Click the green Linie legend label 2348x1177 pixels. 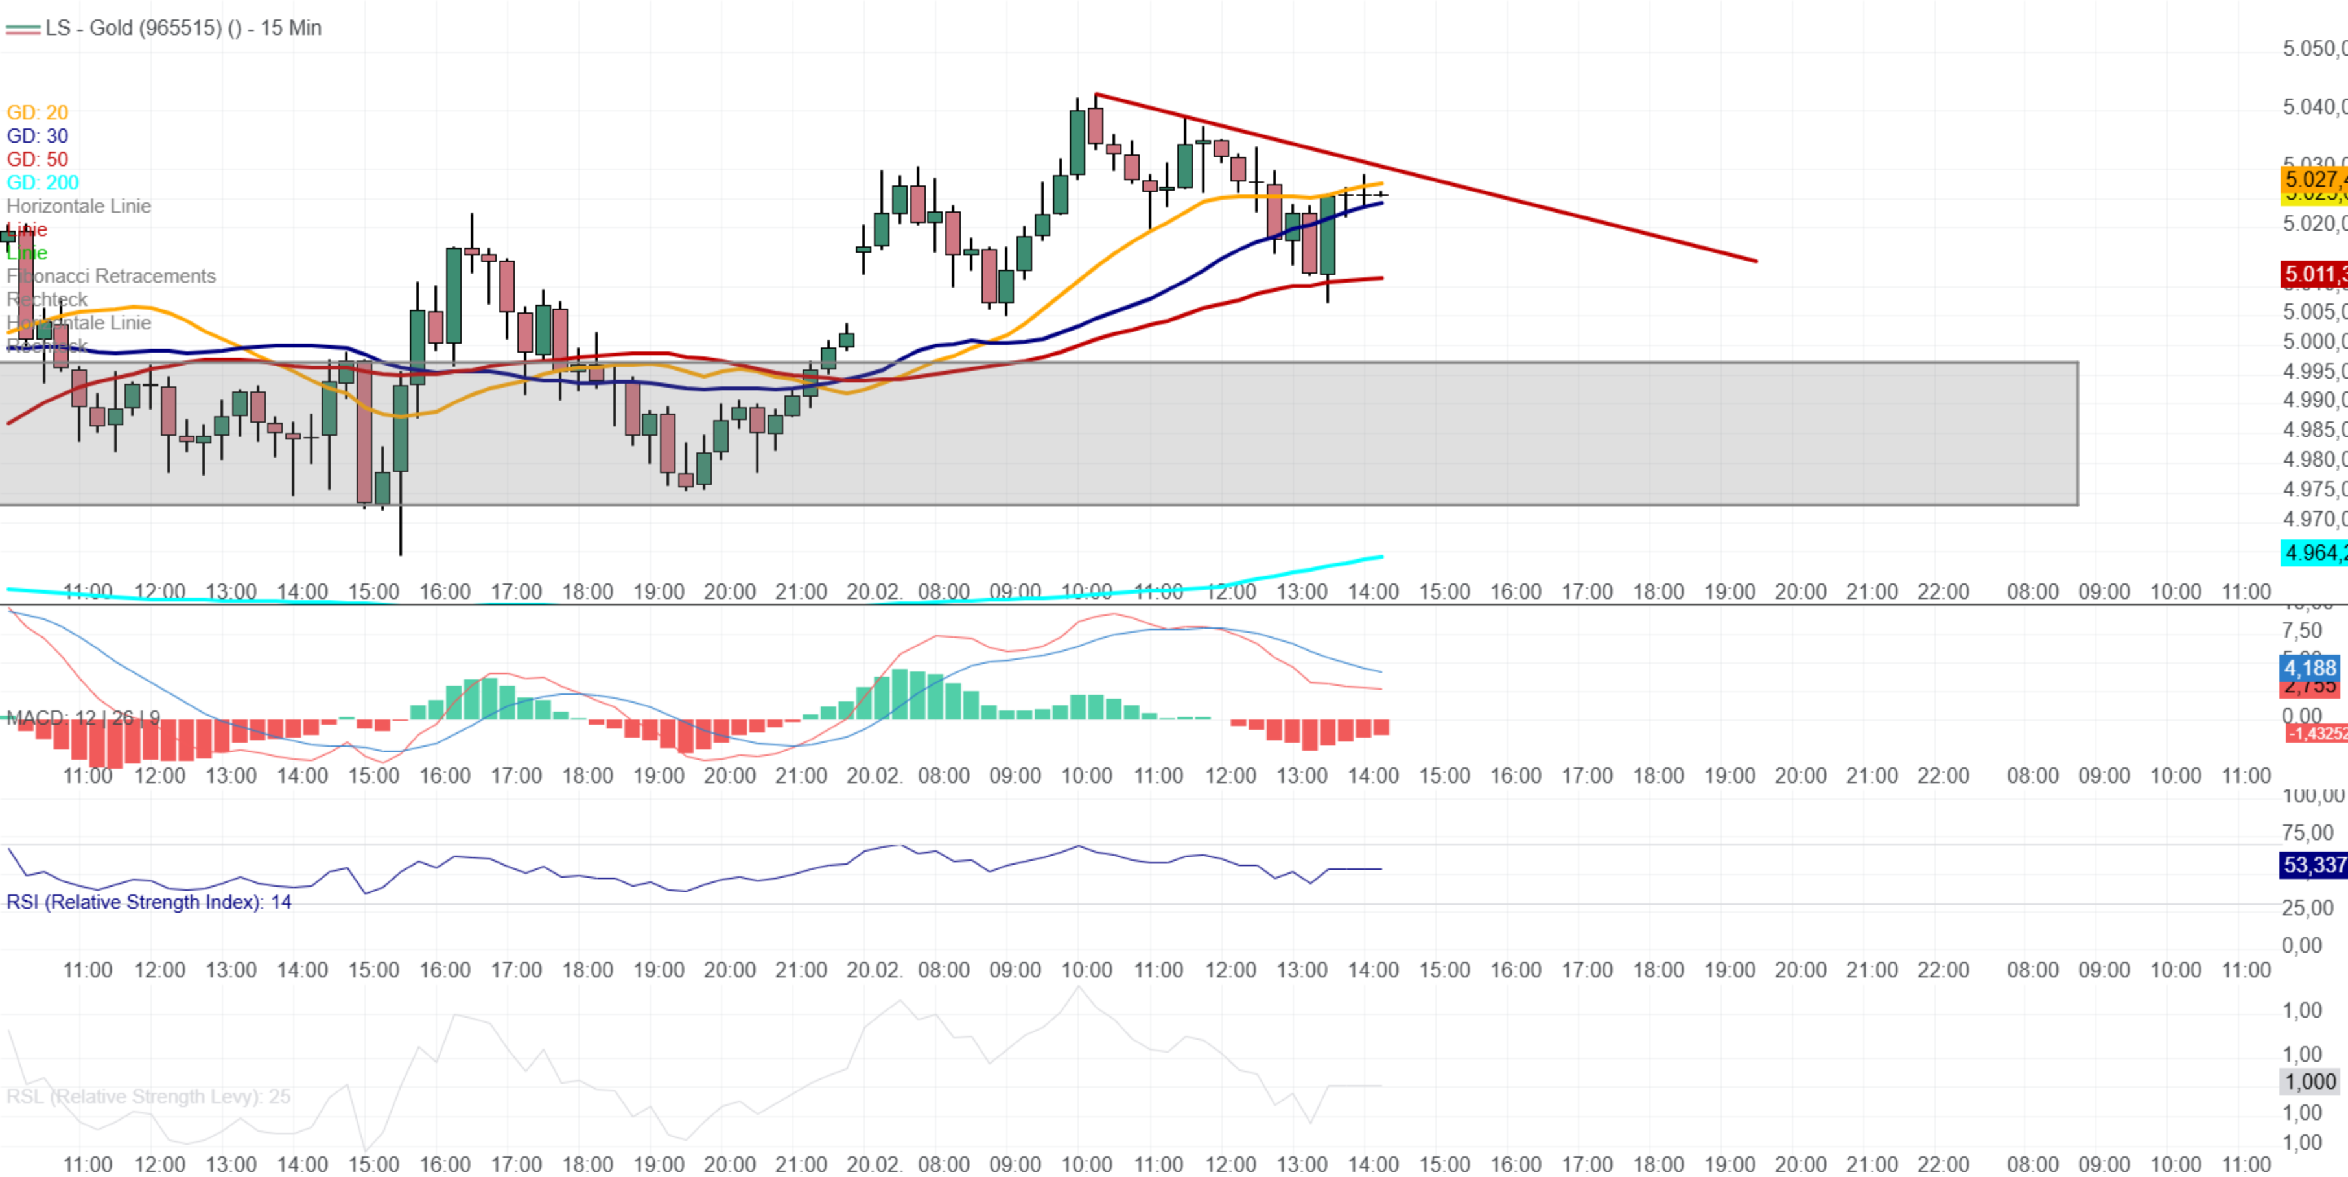(27, 253)
